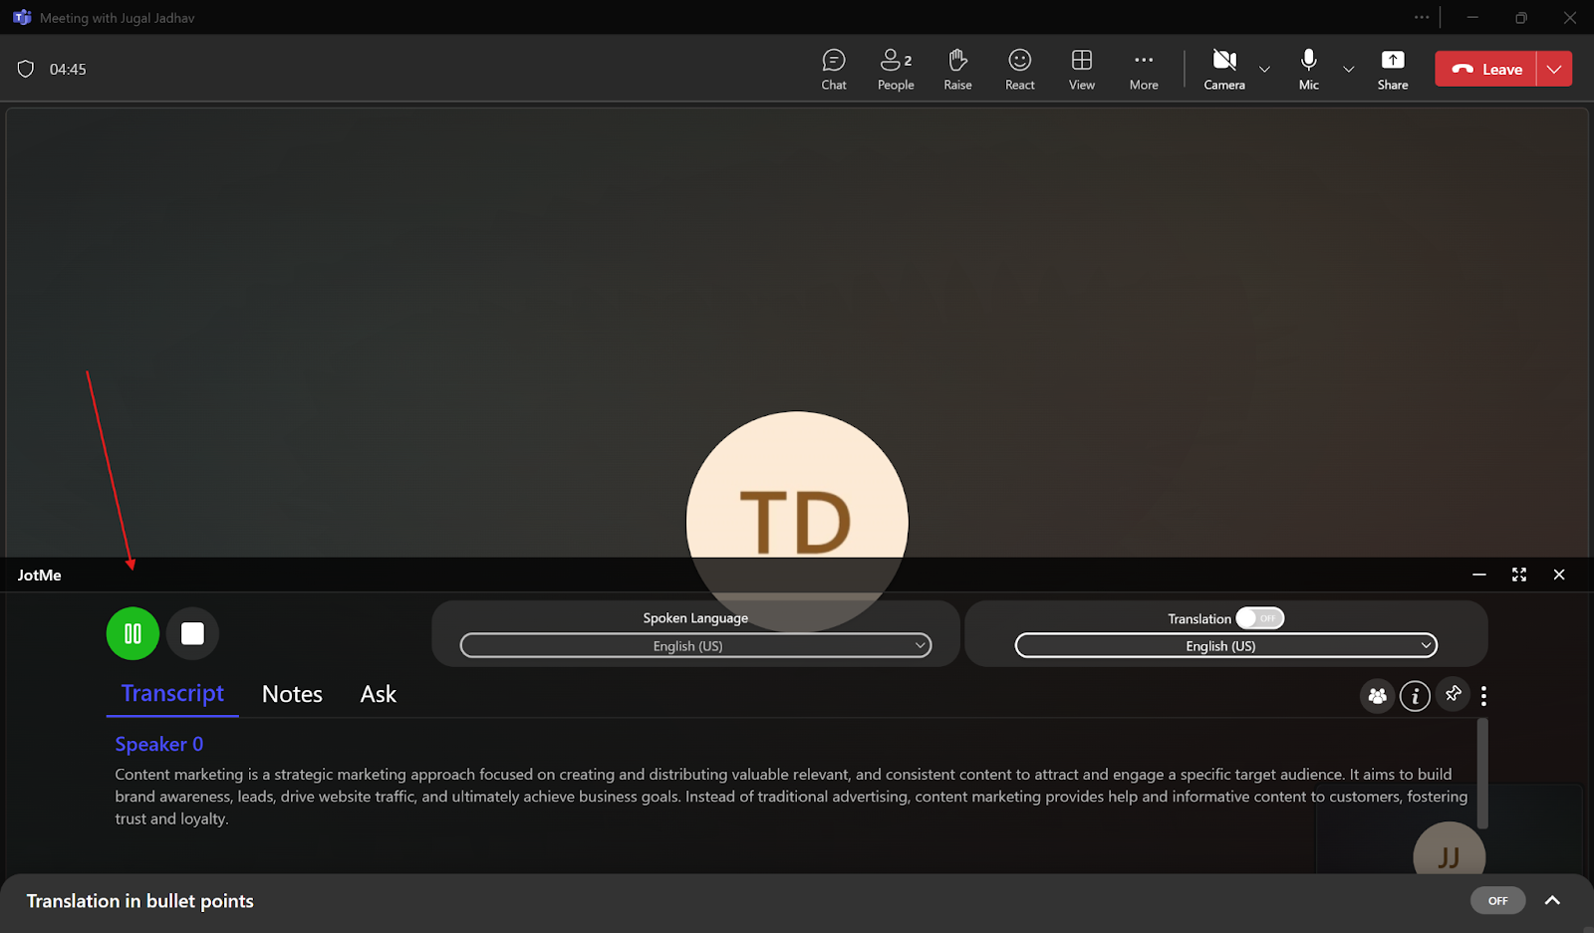The width and height of the screenshot is (1594, 933).
Task: Pin the JotMe panel
Action: click(1454, 694)
